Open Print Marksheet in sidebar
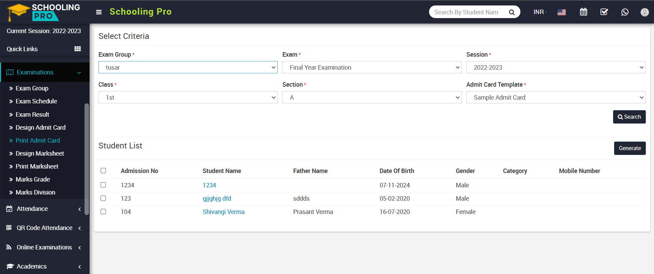This screenshot has width=654, height=274. point(37,167)
